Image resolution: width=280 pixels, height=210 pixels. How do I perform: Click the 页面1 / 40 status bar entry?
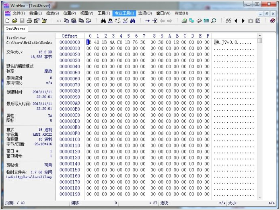pyautogui.click(x=15, y=203)
